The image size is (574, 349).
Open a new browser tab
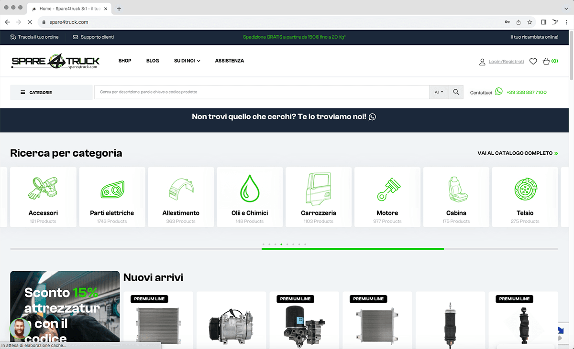(119, 9)
